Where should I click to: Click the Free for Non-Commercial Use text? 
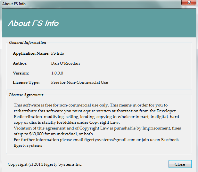click(79, 82)
